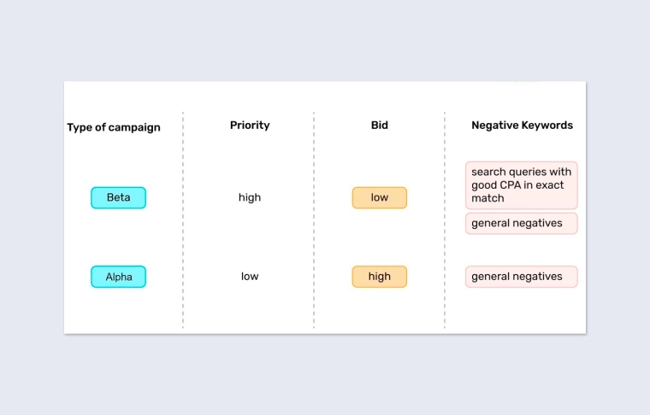Image resolution: width=650 pixels, height=415 pixels.
Task: Click the cyan 'Beta' campaign tag
Action: point(119,198)
